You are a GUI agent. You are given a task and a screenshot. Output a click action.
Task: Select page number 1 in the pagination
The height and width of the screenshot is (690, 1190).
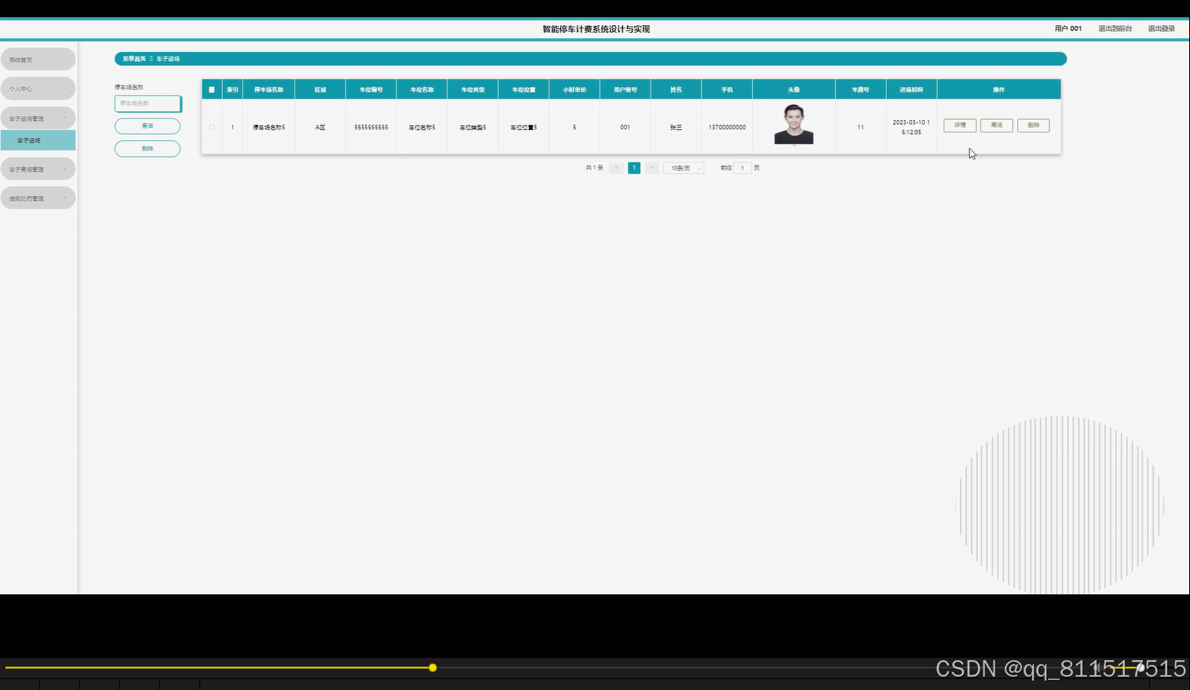point(634,168)
